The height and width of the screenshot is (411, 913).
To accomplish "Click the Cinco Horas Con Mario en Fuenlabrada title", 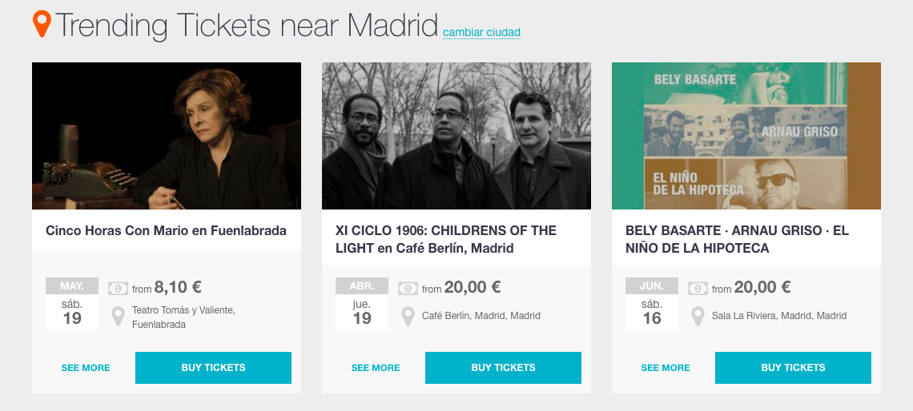I will pos(166,230).
